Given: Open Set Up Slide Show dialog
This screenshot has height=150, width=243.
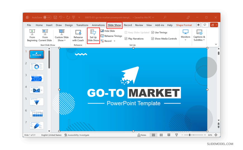Looking at the screenshot, I should click(93, 36).
